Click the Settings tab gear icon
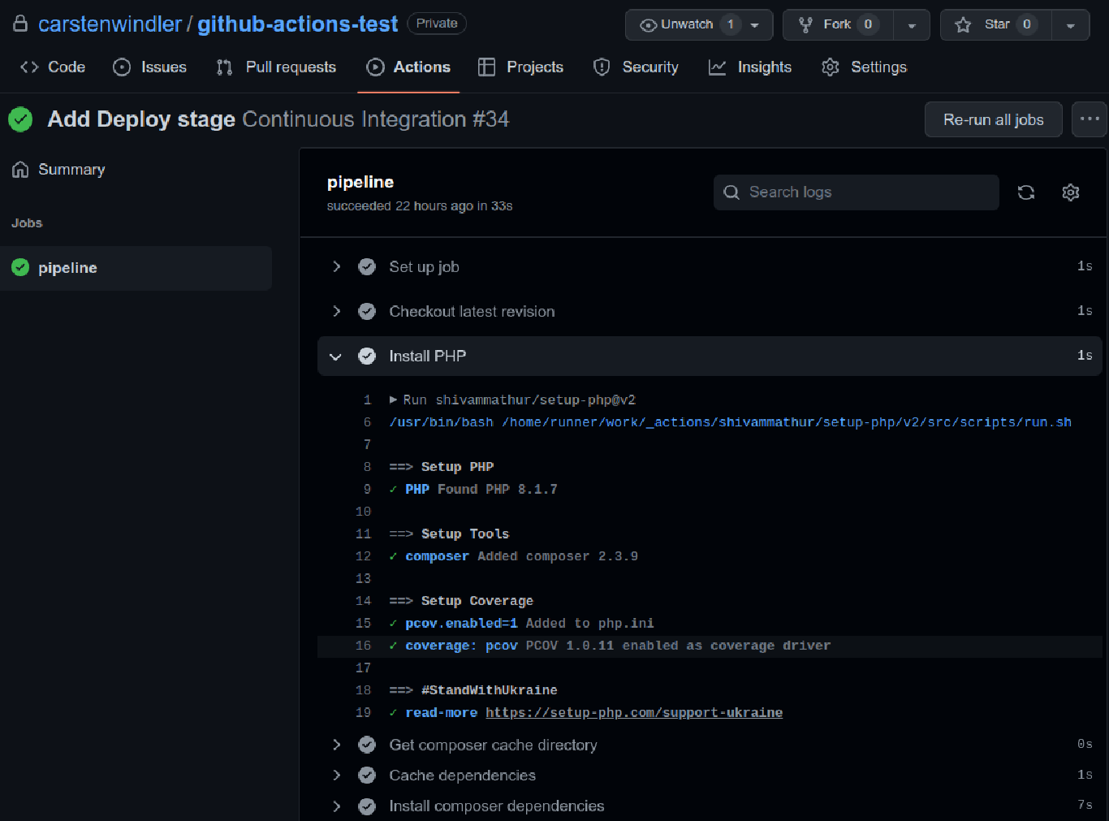Screen dimensions: 1109x821 (831, 67)
